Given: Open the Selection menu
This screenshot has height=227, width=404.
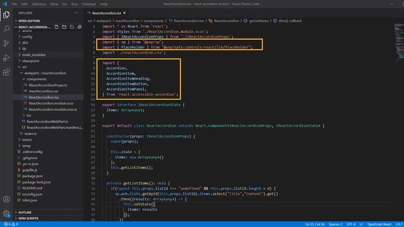Looking at the screenshot, I should tap(39, 4).
